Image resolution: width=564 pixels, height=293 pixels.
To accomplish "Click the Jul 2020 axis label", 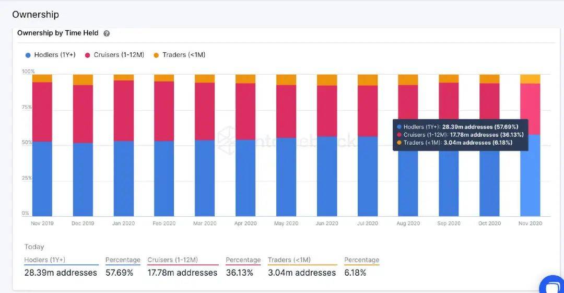I will [367, 223].
